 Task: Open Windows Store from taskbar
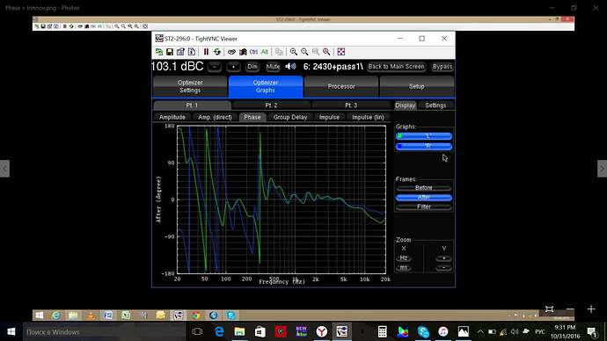coord(260,331)
